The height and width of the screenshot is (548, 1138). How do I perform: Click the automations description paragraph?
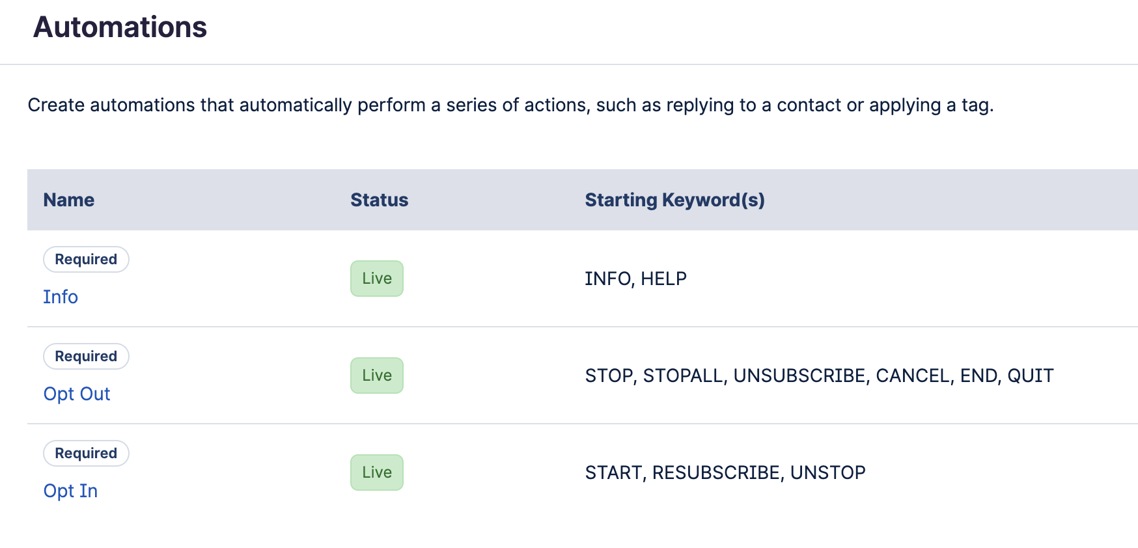tap(511, 105)
